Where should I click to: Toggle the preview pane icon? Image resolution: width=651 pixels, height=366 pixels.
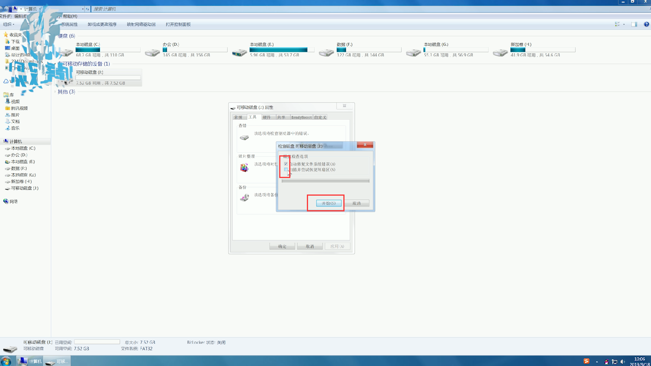[634, 24]
